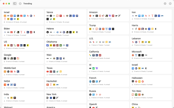174x108 pixels.
Task: Toggle the sidebar panel button
Action: click(15, 3)
